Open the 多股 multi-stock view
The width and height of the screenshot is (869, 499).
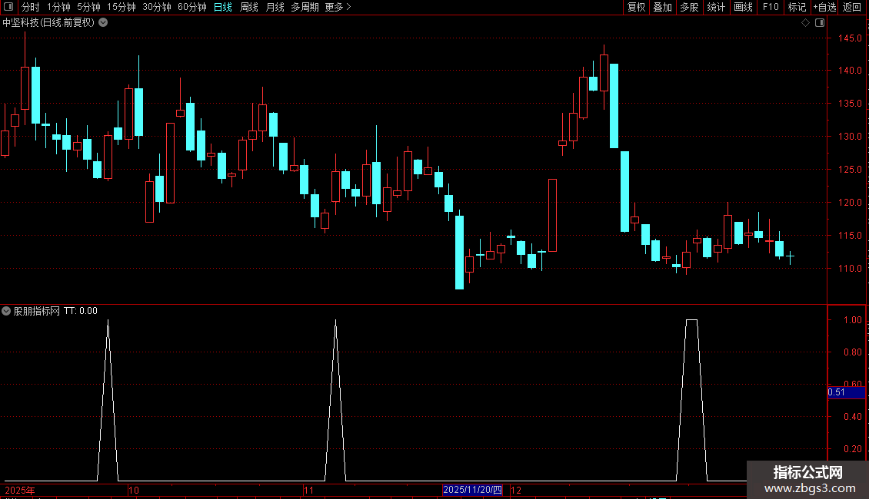(x=689, y=7)
